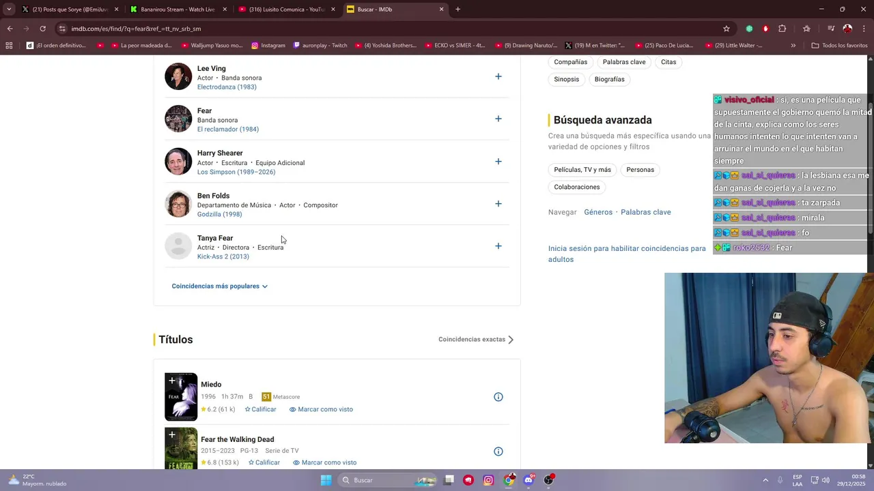Open the auronplay - Twitch bookmark
Screen dimensions: 874x491
pyautogui.click(x=320, y=46)
